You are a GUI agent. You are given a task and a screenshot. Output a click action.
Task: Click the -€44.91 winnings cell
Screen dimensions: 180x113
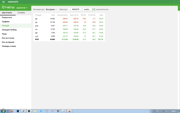[65, 19]
